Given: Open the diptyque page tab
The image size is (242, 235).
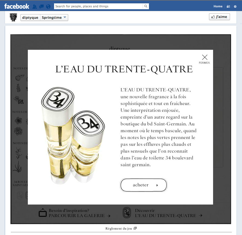Looking at the screenshot, I should pyautogui.click(x=30, y=18).
